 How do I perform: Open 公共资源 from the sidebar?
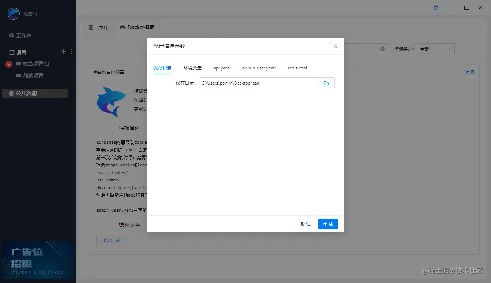[23, 93]
